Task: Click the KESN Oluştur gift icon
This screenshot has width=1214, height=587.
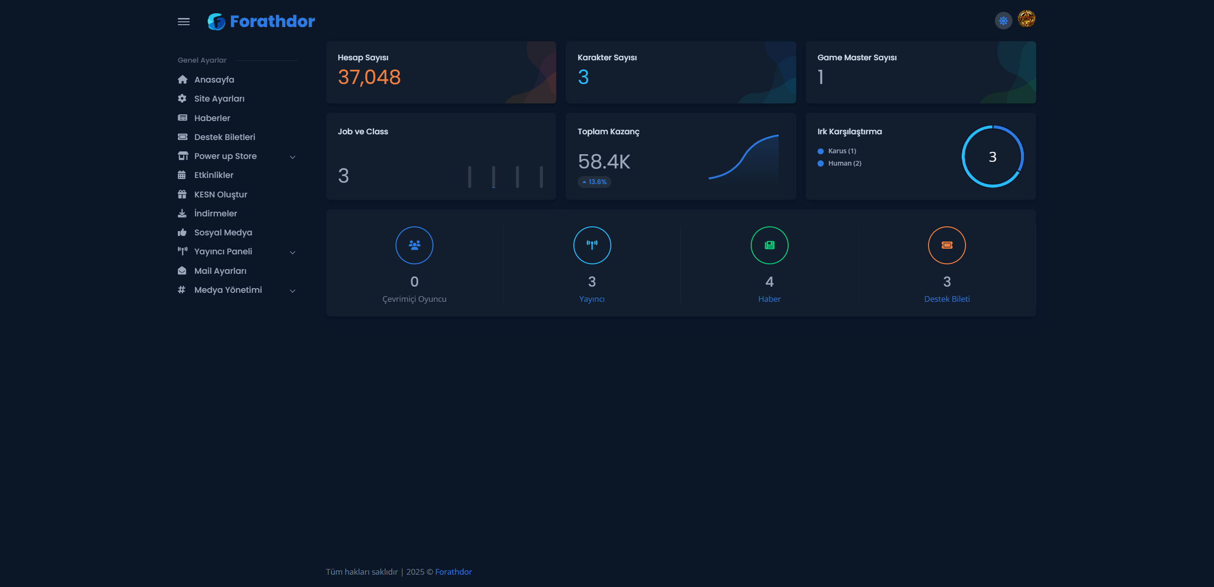Action: point(182,194)
